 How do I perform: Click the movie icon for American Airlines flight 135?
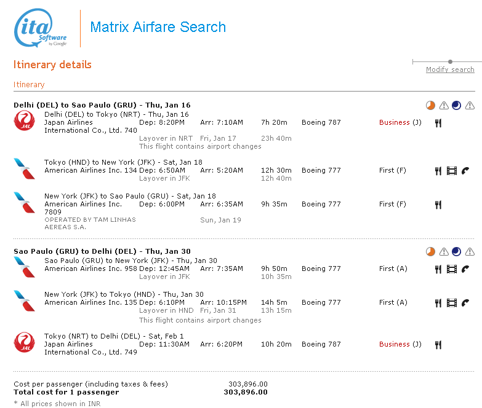pyautogui.click(x=452, y=303)
